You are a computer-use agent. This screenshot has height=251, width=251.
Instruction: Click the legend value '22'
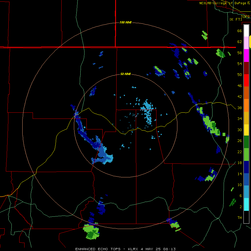[240, 152]
